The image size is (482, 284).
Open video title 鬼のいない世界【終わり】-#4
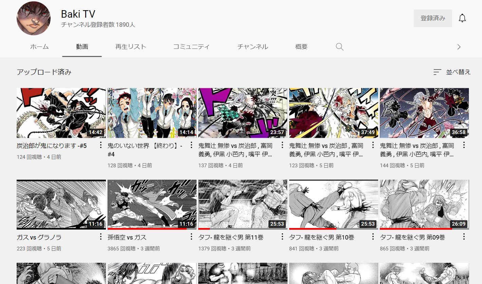145,150
